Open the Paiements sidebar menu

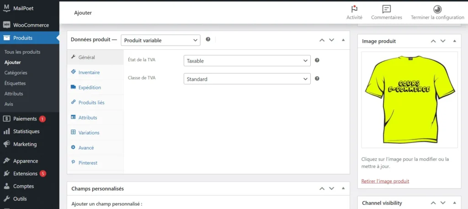click(25, 119)
